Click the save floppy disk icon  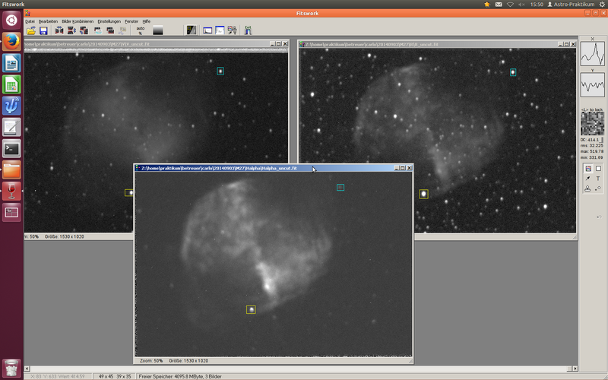[x=43, y=30]
